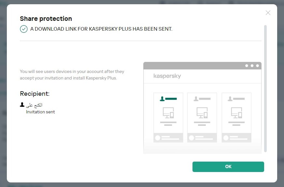
Task: Click the green user icon in first card
Action: pos(162,98)
